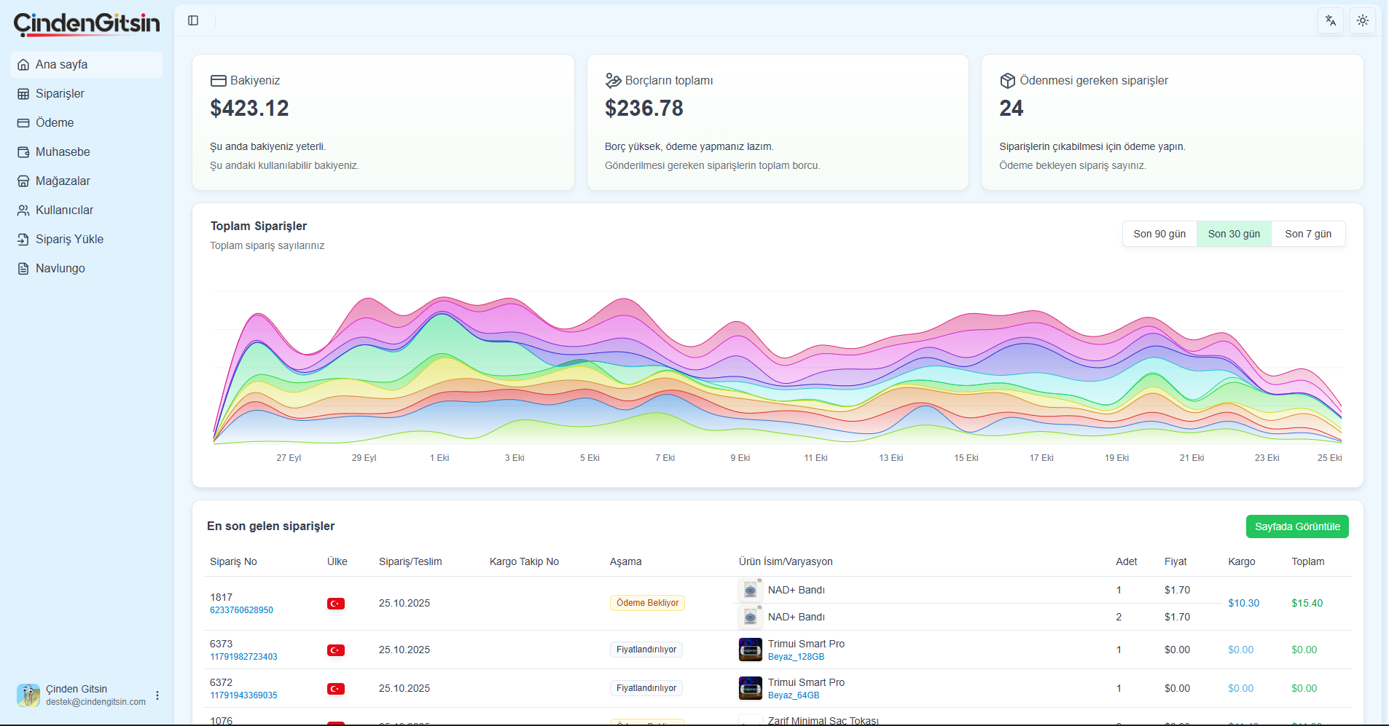Open the language translation icon
Screen dimensions: 1389x726
pos(1330,20)
